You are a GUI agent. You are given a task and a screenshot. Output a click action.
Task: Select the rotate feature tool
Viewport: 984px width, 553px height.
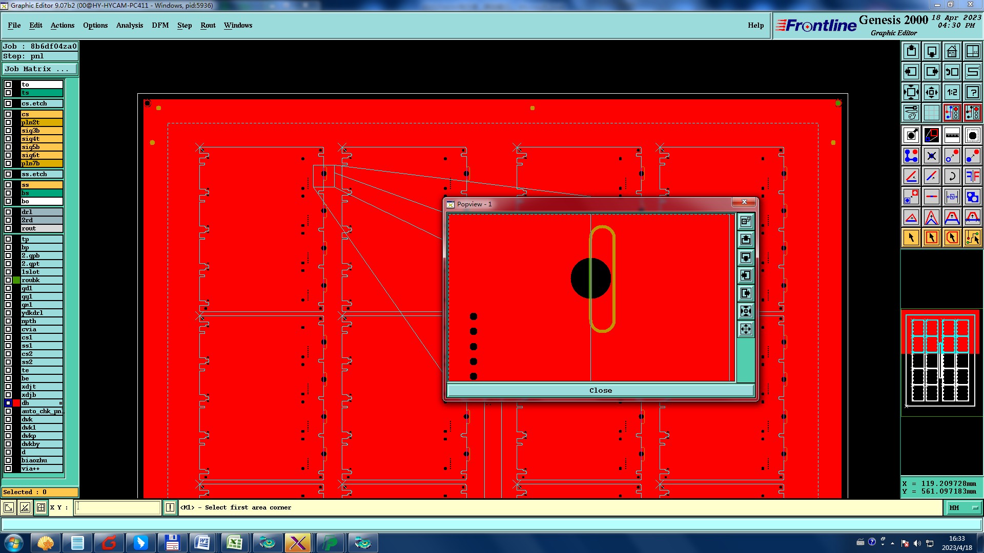952,176
